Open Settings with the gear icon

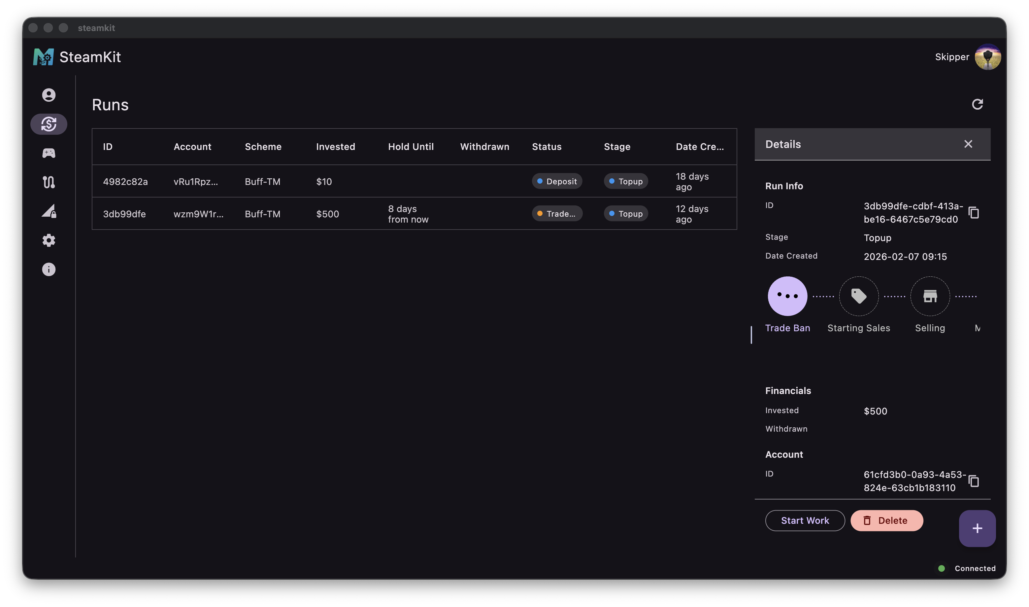click(x=49, y=240)
